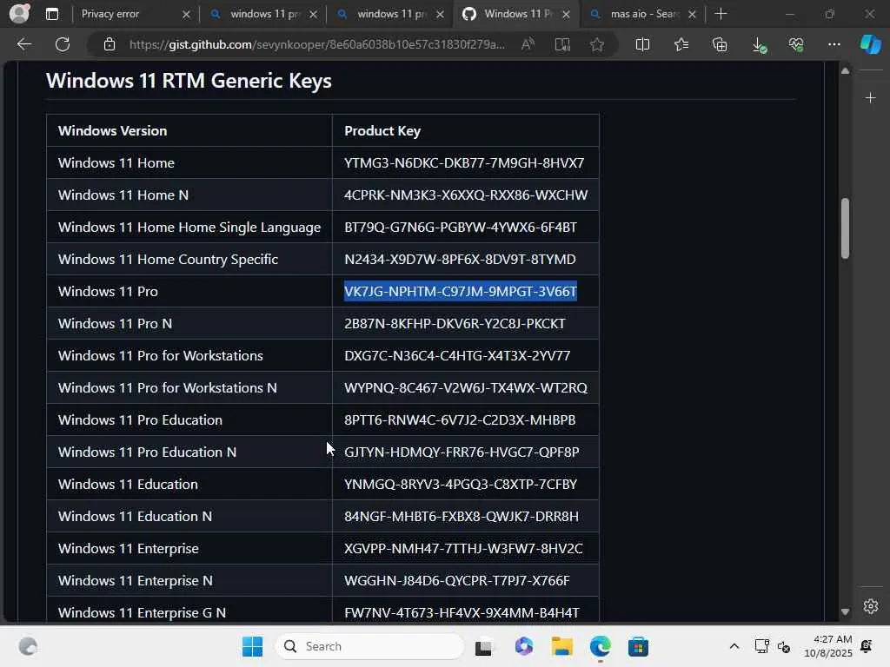
Task: Open a new browser tab
Action: (x=721, y=14)
